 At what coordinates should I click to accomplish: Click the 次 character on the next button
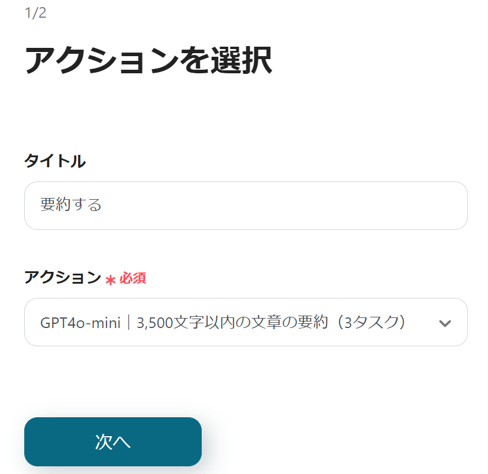click(104, 441)
